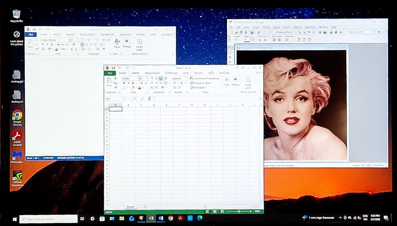The width and height of the screenshot is (397, 226).
Task: Open Styles gallery icon in Word
Action: 117,43
